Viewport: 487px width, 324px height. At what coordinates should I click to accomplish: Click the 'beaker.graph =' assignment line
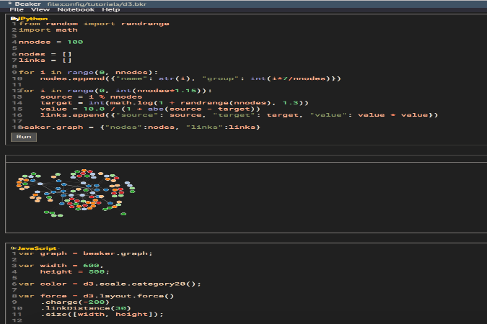pos(137,127)
